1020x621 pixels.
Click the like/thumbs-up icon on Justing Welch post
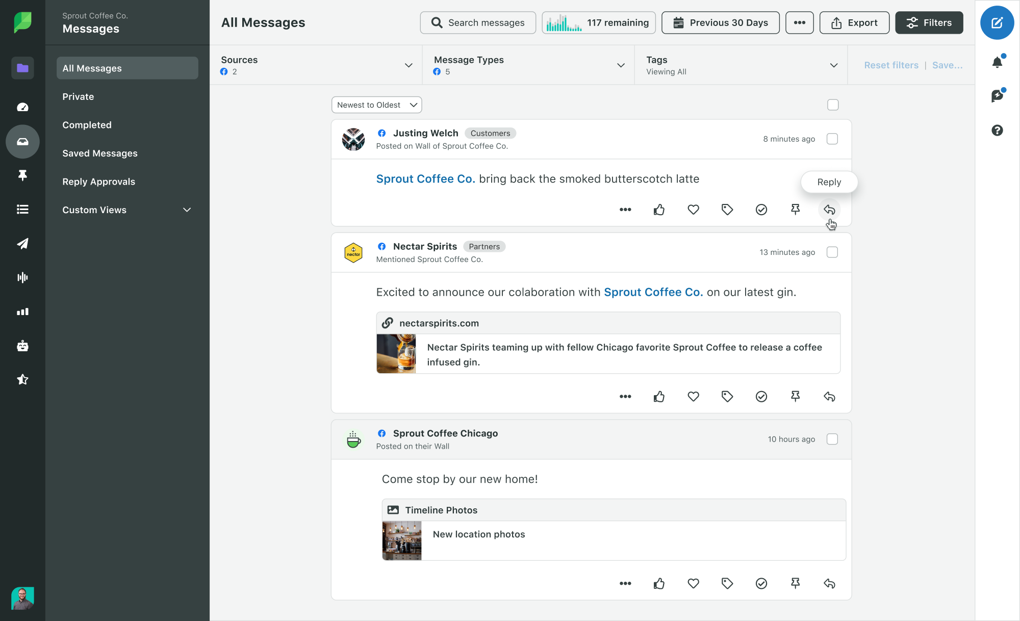pyautogui.click(x=659, y=209)
